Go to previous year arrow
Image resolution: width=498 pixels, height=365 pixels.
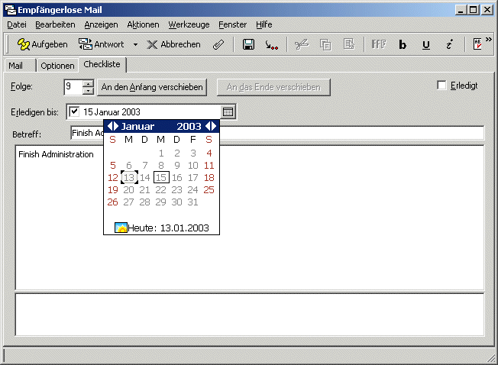point(208,126)
